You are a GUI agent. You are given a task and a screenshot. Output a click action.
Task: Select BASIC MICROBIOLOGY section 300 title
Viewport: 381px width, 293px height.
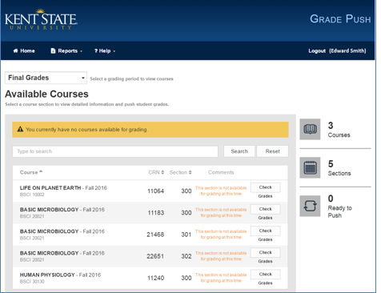[50, 210]
